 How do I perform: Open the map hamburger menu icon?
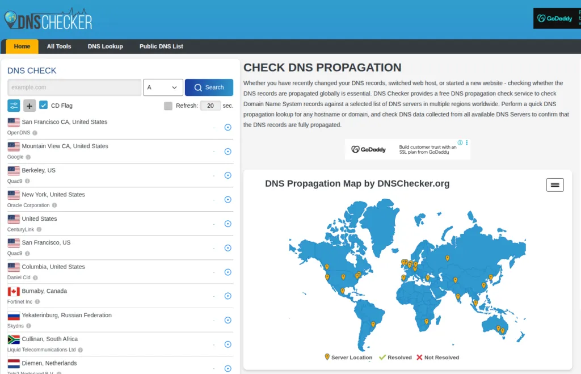click(555, 184)
